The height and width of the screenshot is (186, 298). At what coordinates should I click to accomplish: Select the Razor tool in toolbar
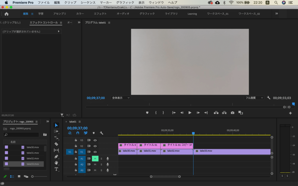coord(56,144)
